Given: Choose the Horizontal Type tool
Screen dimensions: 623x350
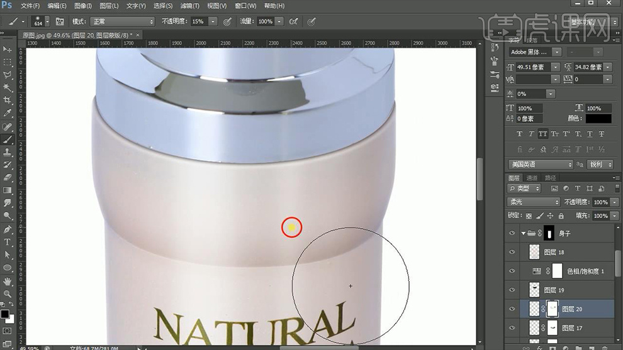Looking at the screenshot, I should click(8, 242).
